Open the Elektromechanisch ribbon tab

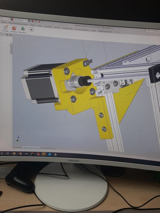[105, 31]
